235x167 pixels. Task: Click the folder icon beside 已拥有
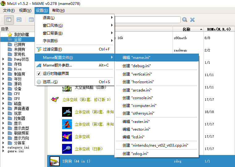tap(10, 44)
